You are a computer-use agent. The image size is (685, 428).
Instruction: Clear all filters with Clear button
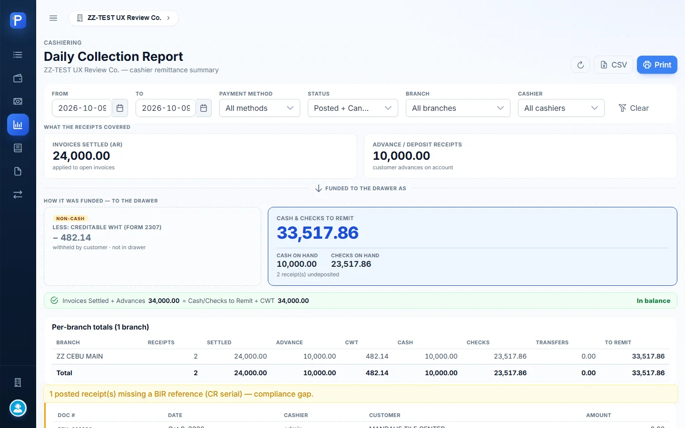[634, 108]
